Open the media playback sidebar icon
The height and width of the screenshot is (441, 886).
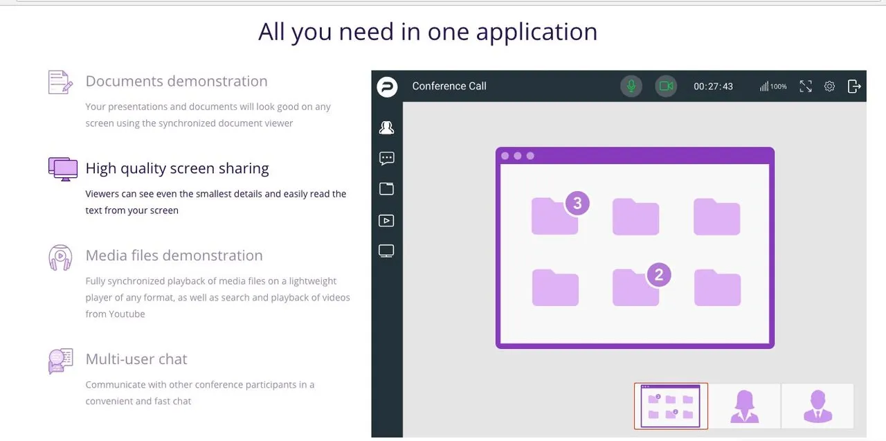click(x=386, y=221)
